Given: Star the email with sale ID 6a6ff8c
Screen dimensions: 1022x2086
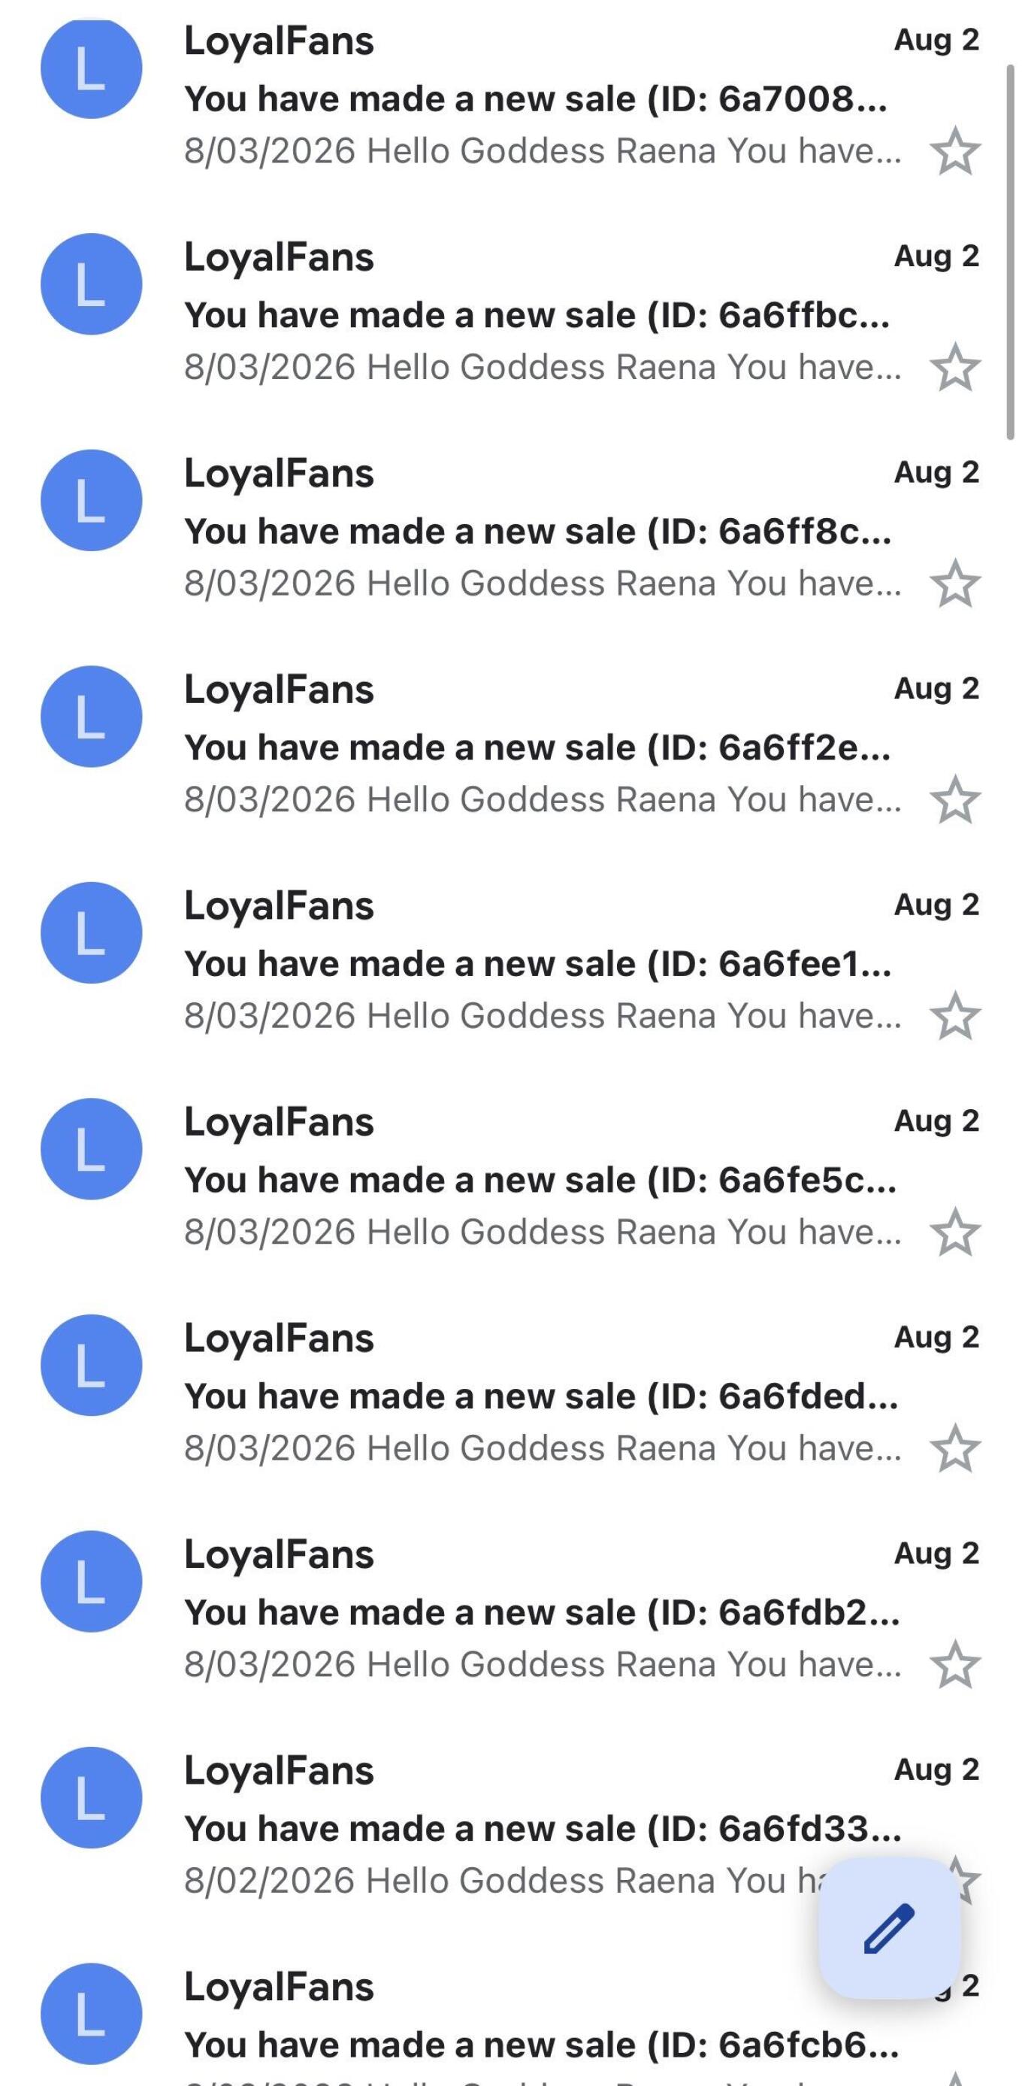Looking at the screenshot, I should (955, 584).
